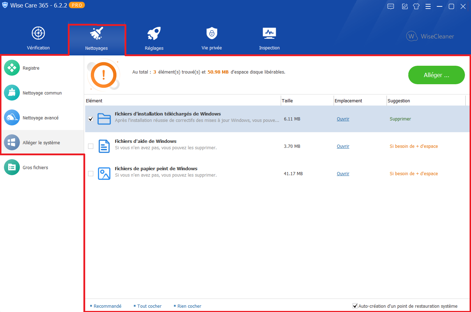This screenshot has height=312, width=471.
Task: Click the Gros fichiers label
Action: 35,168
